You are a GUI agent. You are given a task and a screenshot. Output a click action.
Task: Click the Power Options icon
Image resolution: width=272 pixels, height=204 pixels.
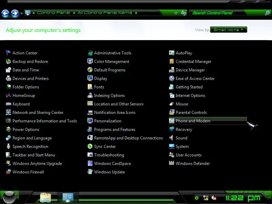tap(8, 129)
